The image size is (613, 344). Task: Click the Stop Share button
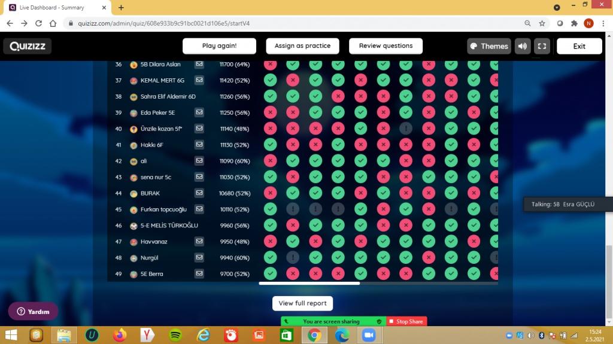coord(406,321)
